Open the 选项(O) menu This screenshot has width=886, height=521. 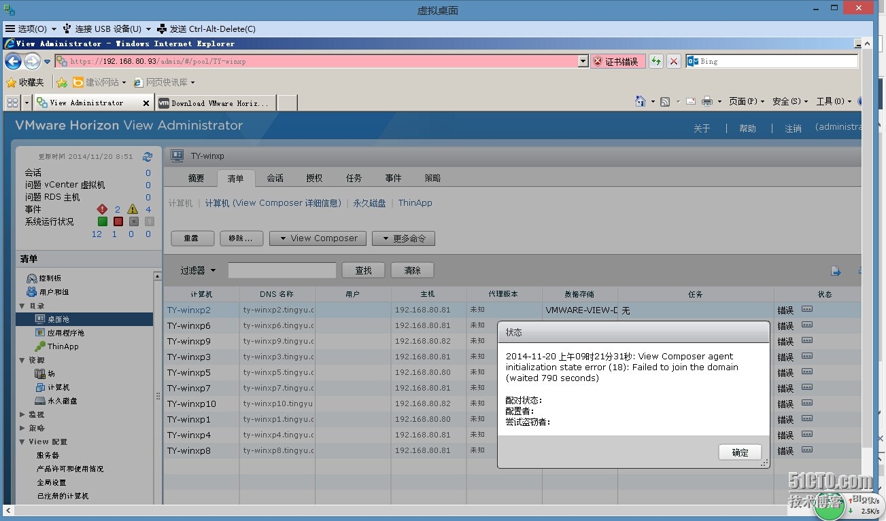[31, 29]
